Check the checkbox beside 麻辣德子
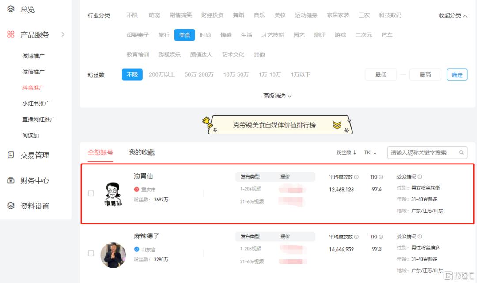The height and width of the screenshot is (283, 477). [x=91, y=253]
